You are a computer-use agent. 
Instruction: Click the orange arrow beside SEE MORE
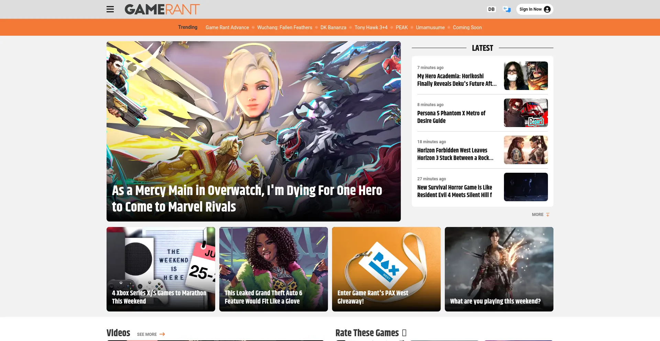point(162,334)
